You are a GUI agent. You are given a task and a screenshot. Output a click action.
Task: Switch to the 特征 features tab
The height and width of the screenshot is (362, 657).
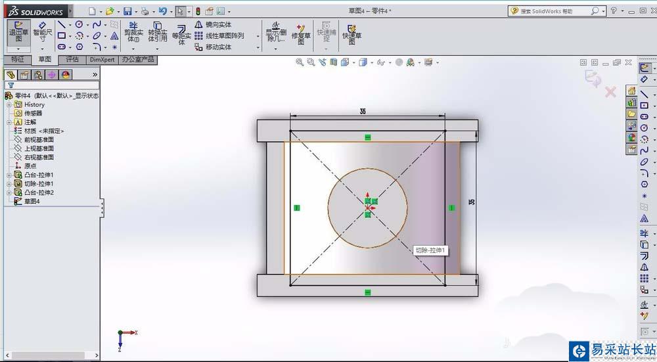coord(17,60)
